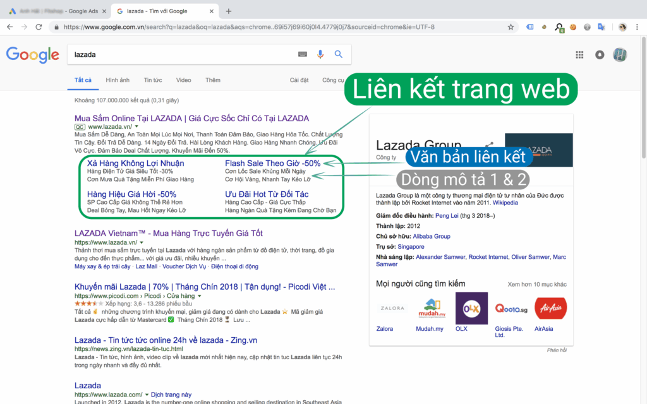Click the browser forward arrow
Screen dimensions: 647x404
(x=25, y=27)
